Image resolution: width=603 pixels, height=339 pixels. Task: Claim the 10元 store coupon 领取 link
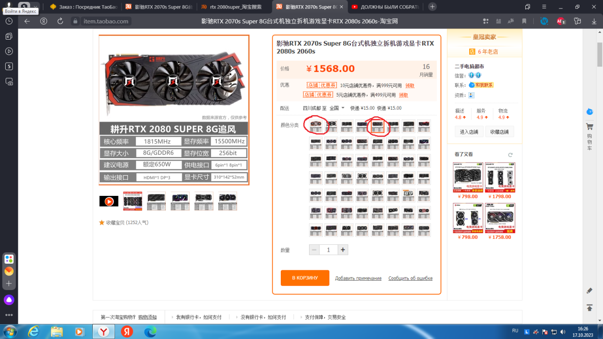[x=410, y=86]
